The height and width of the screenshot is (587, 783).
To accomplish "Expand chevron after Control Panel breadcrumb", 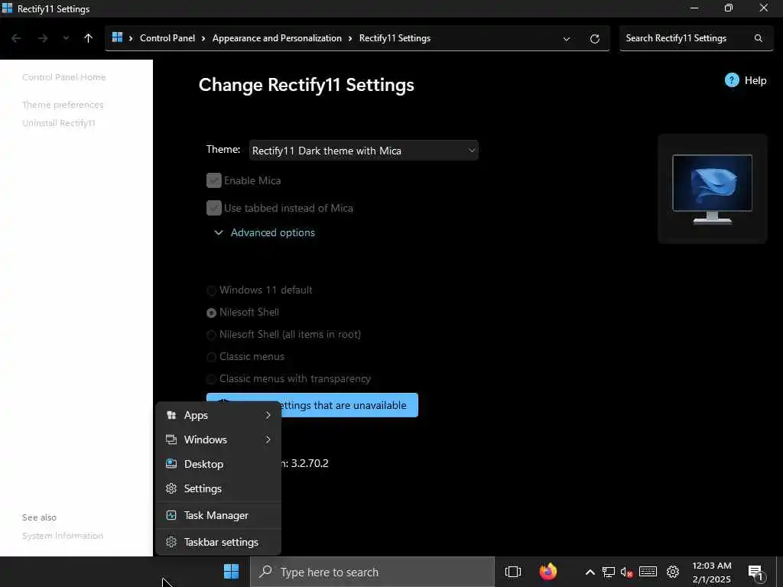I will (x=203, y=38).
